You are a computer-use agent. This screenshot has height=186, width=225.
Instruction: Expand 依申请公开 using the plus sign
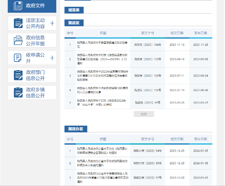[x=52, y=58]
